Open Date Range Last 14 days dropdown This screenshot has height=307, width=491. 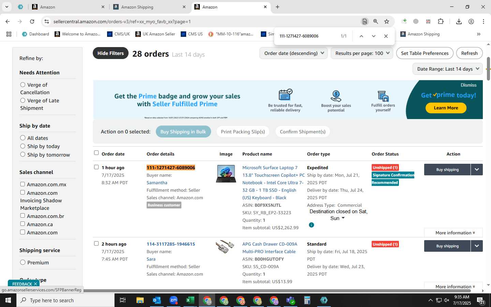tap(448, 69)
